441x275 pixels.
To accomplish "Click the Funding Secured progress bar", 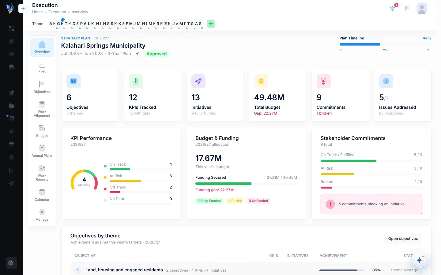I will (246, 184).
